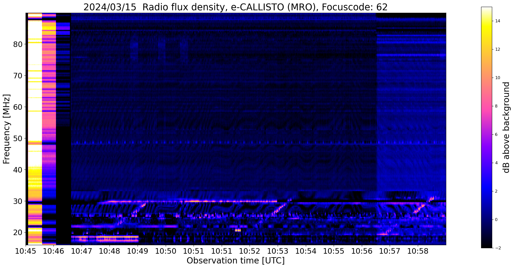Click the plot title mentioning e-CALLISTO (MRO)

pyautogui.click(x=235, y=7)
